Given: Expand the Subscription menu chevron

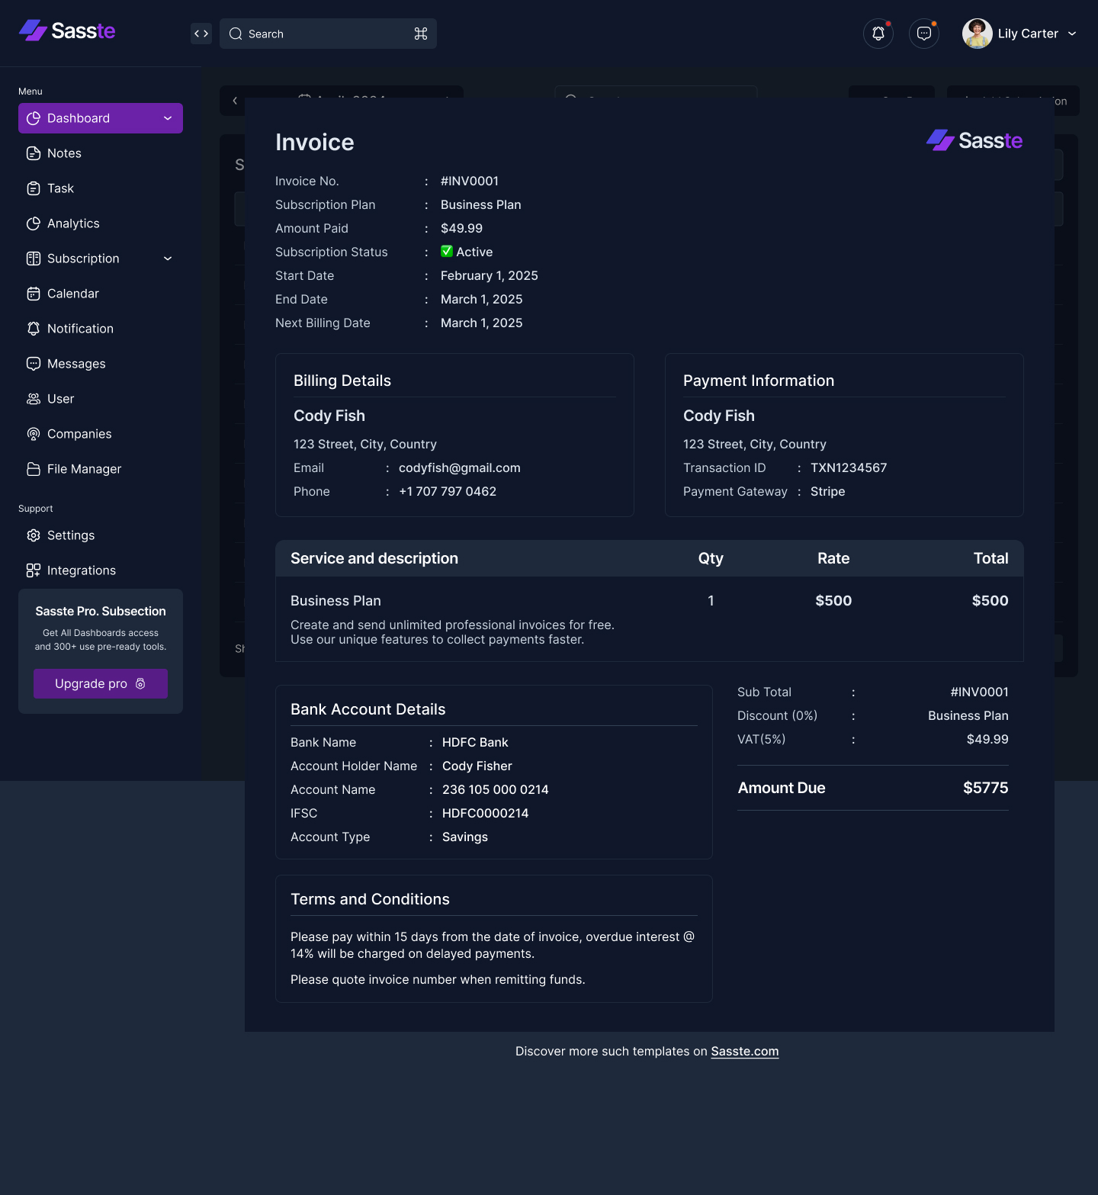Looking at the screenshot, I should (167, 259).
